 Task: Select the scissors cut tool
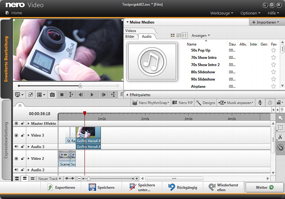point(281,138)
